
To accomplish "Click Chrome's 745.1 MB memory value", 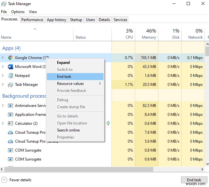I will [x=148, y=58].
